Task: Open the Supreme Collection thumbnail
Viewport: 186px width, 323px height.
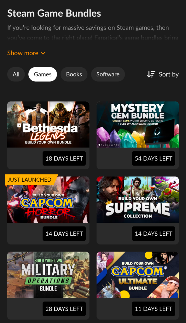Action: [137, 200]
